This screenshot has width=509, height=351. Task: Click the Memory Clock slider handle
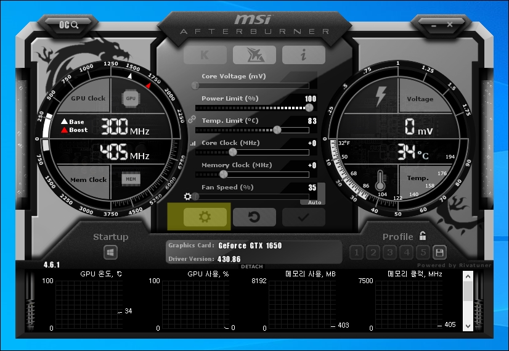coord(223,174)
